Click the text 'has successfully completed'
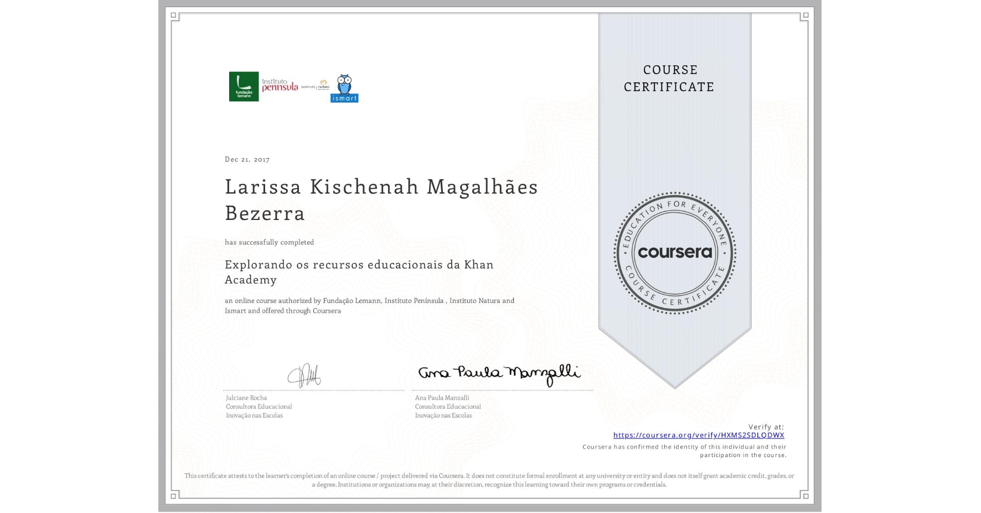Viewport: 981px width, 513px height. pyautogui.click(x=269, y=242)
